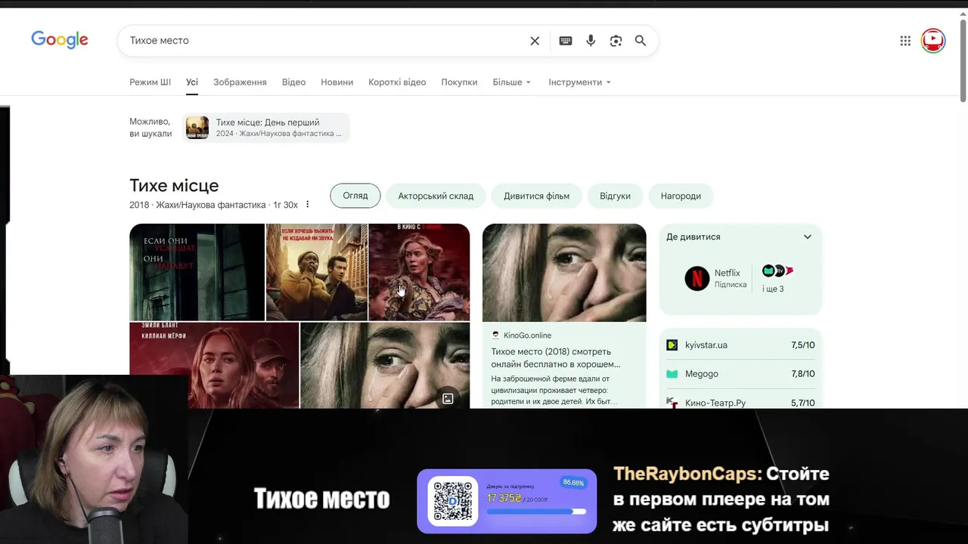
Task: Click the images gallery icon on thumbnail
Action: click(448, 398)
